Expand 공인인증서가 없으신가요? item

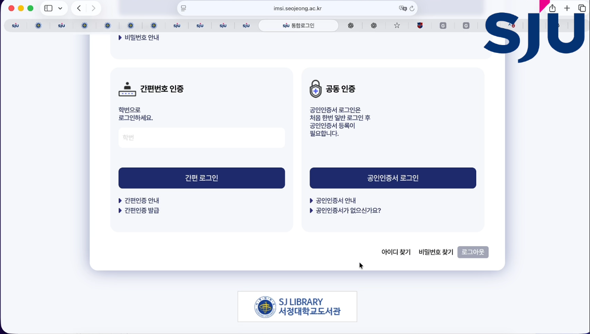[348, 210]
